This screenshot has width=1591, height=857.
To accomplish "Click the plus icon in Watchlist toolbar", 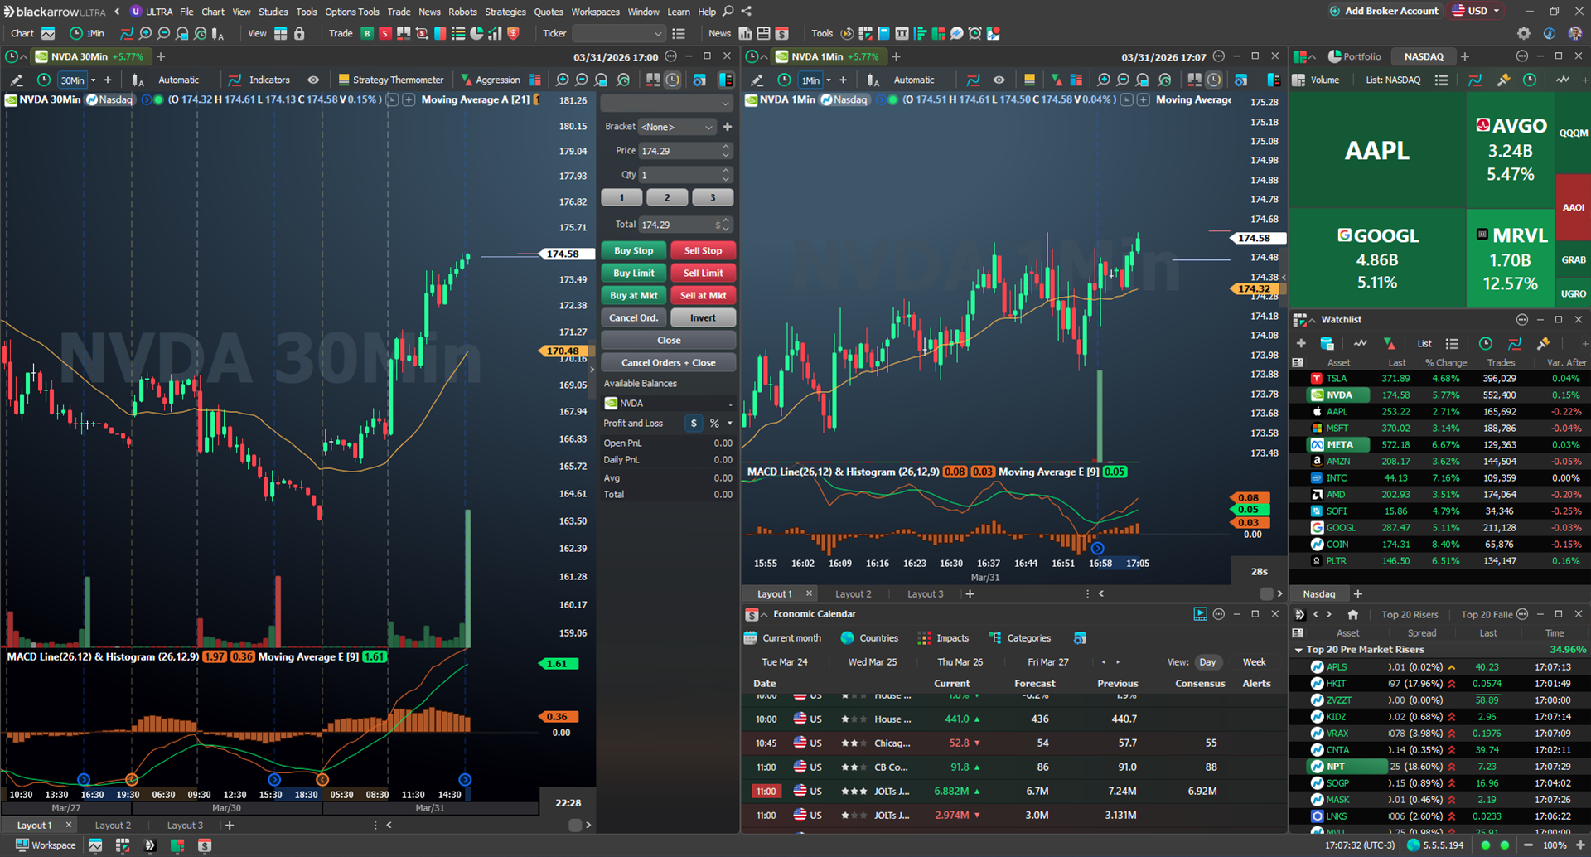I will (1301, 344).
